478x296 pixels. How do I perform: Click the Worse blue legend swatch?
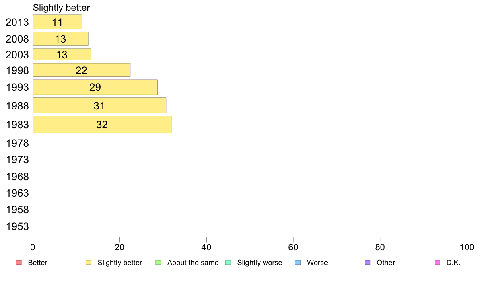point(298,263)
